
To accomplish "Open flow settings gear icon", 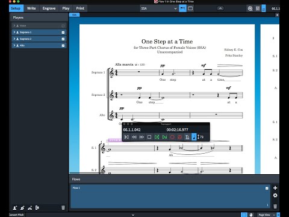I will [275, 195].
